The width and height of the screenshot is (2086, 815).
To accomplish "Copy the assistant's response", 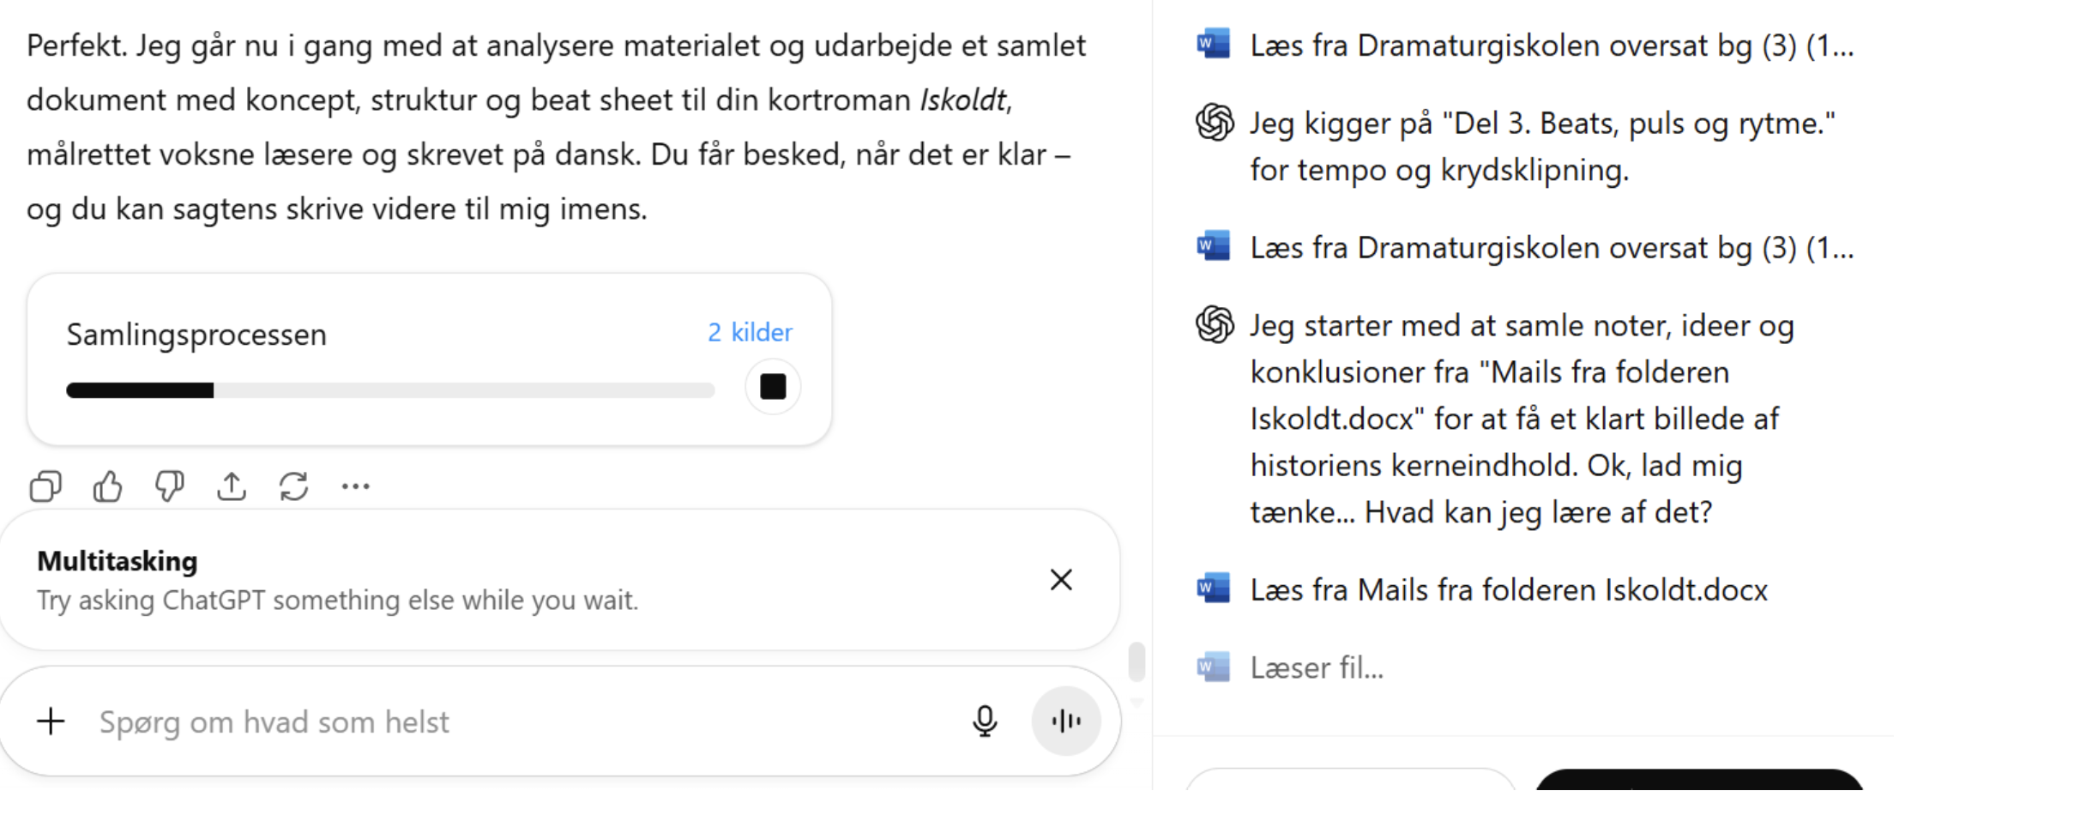I will [x=45, y=486].
